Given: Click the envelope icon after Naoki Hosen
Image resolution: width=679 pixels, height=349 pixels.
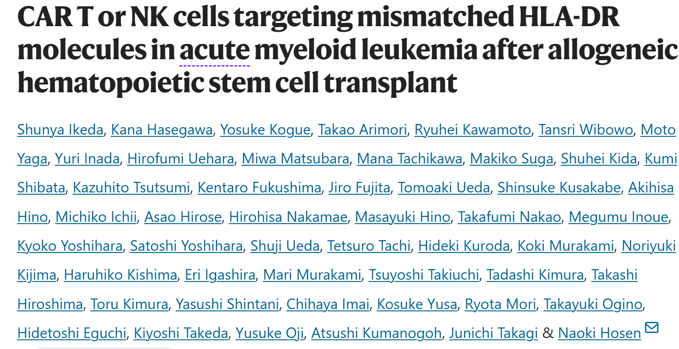Looking at the screenshot, I should click(x=652, y=328).
